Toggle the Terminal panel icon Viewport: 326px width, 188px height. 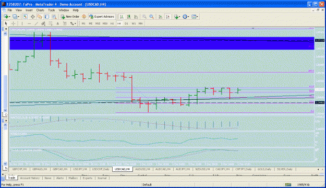click(47, 17)
